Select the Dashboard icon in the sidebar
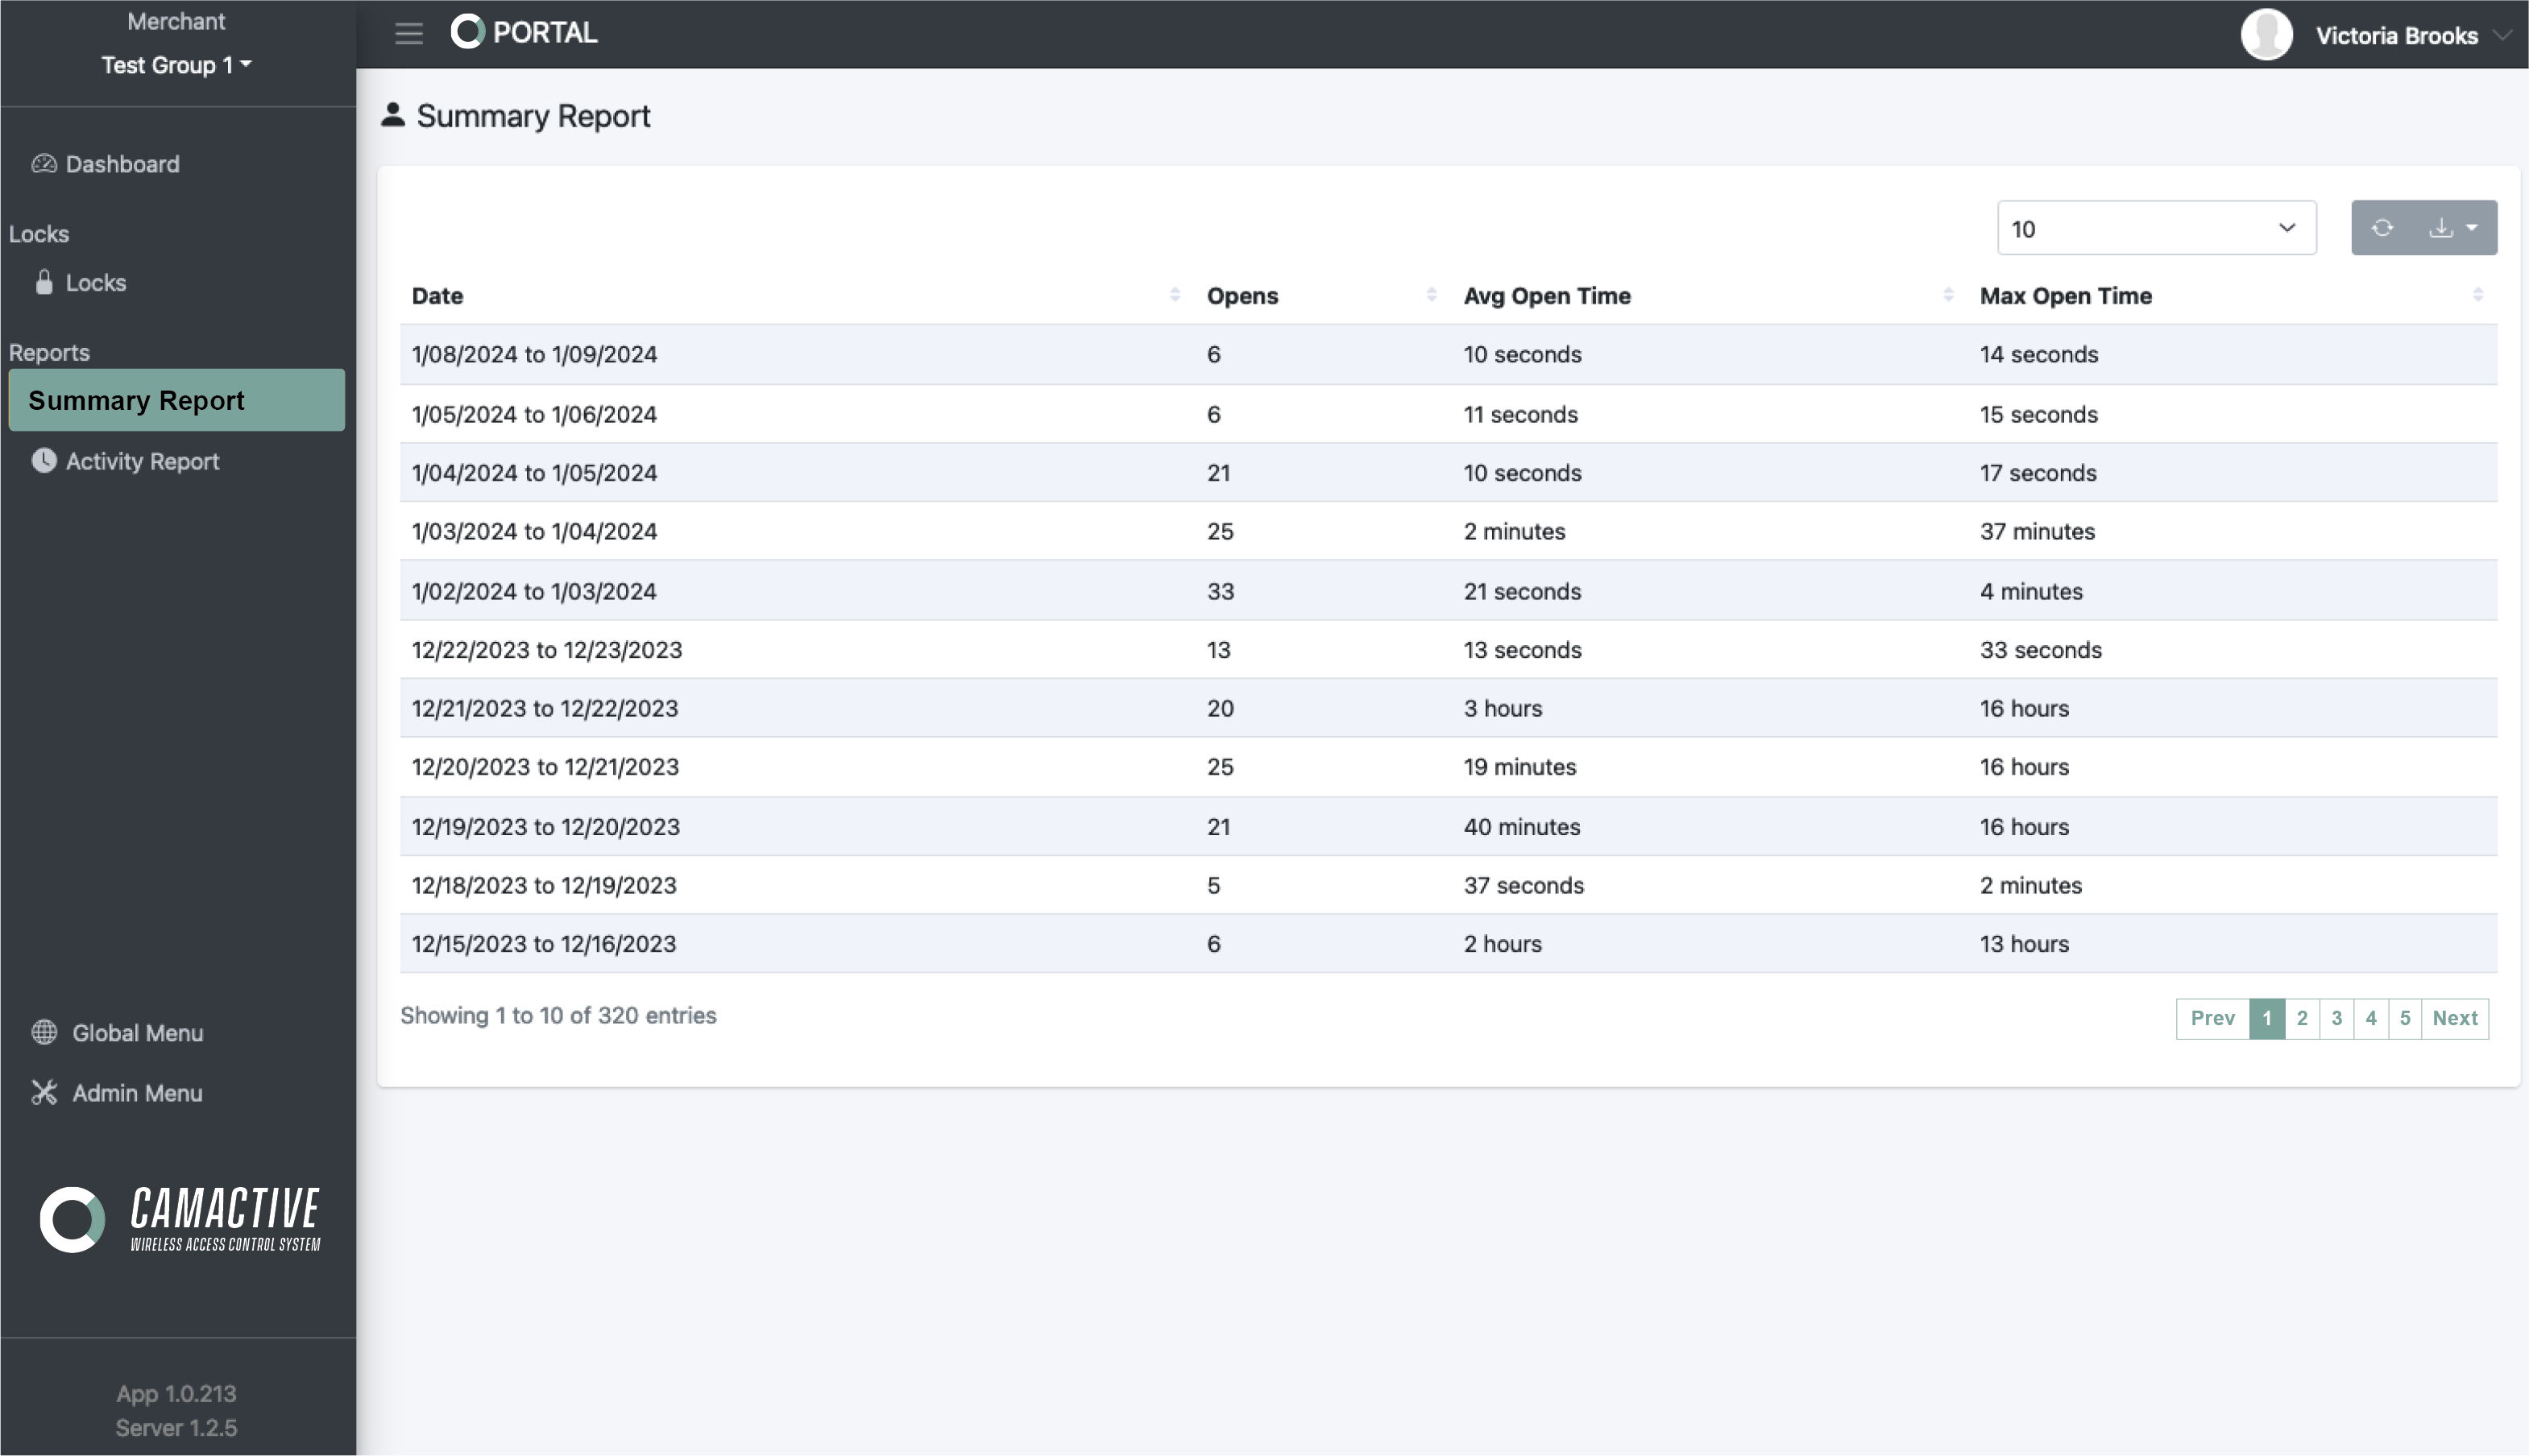Viewport: 2529px width, 1456px height. (44, 163)
